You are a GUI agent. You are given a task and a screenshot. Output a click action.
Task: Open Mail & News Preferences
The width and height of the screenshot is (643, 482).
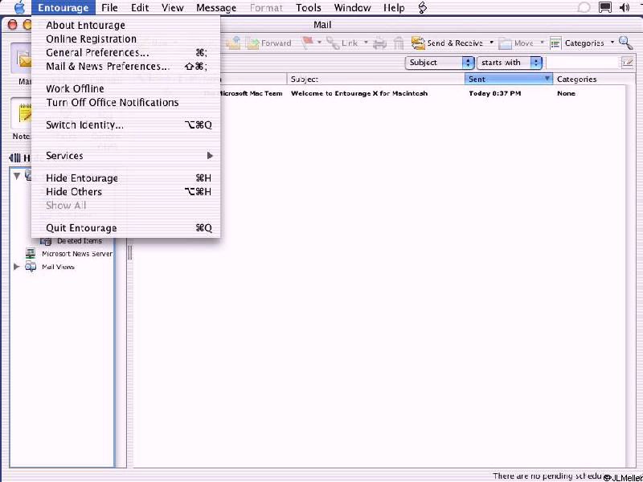click(126, 66)
